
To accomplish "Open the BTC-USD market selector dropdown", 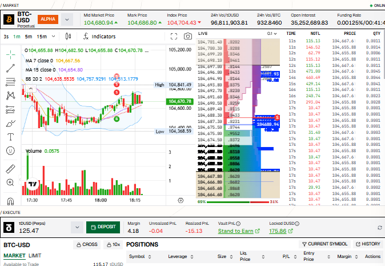I will 67,19.
